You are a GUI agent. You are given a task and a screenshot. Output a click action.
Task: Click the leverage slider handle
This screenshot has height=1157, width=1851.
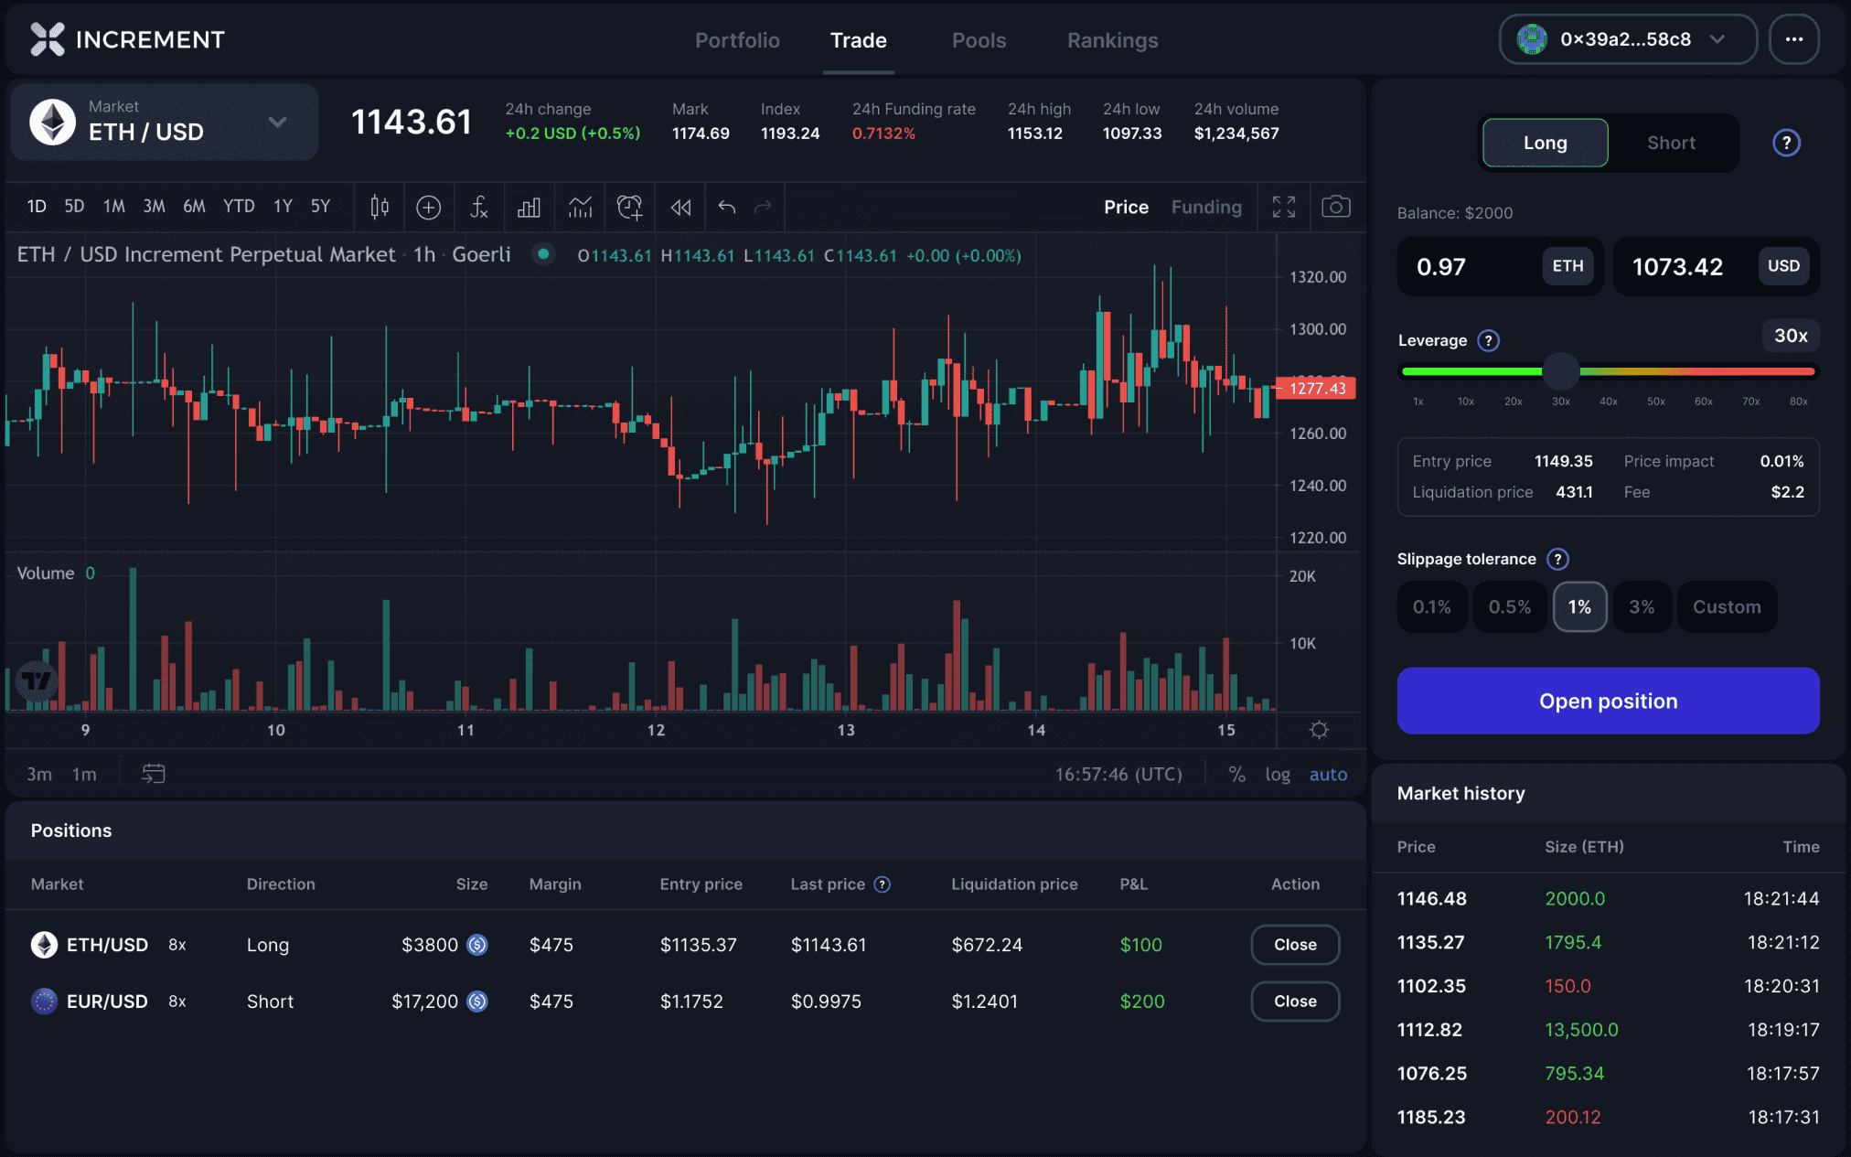point(1560,371)
